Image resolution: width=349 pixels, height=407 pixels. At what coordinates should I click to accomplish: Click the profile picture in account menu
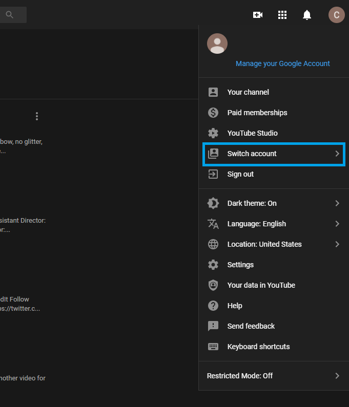click(217, 44)
